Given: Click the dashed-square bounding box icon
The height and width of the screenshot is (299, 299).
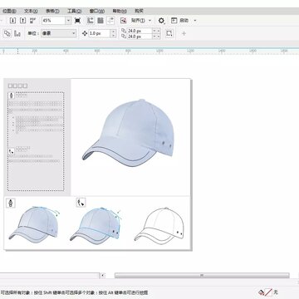Looking at the screenshot, I should coord(169,33).
